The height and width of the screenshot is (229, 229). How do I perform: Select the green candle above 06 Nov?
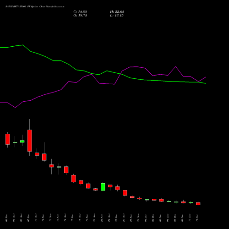(22, 142)
